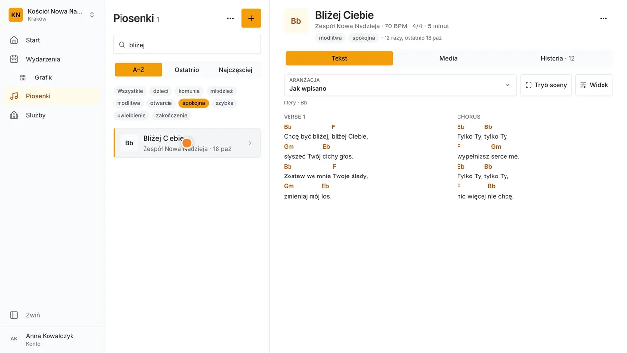
Task: Click the Służby church icon
Action: (x=14, y=115)
